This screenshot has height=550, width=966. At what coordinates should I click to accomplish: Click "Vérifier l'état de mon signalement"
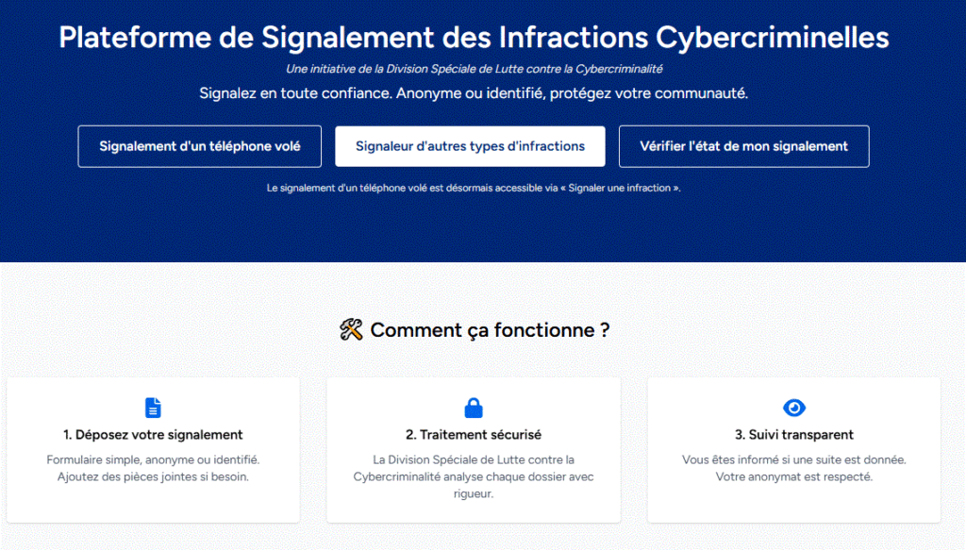pyautogui.click(x=743, y=146)
